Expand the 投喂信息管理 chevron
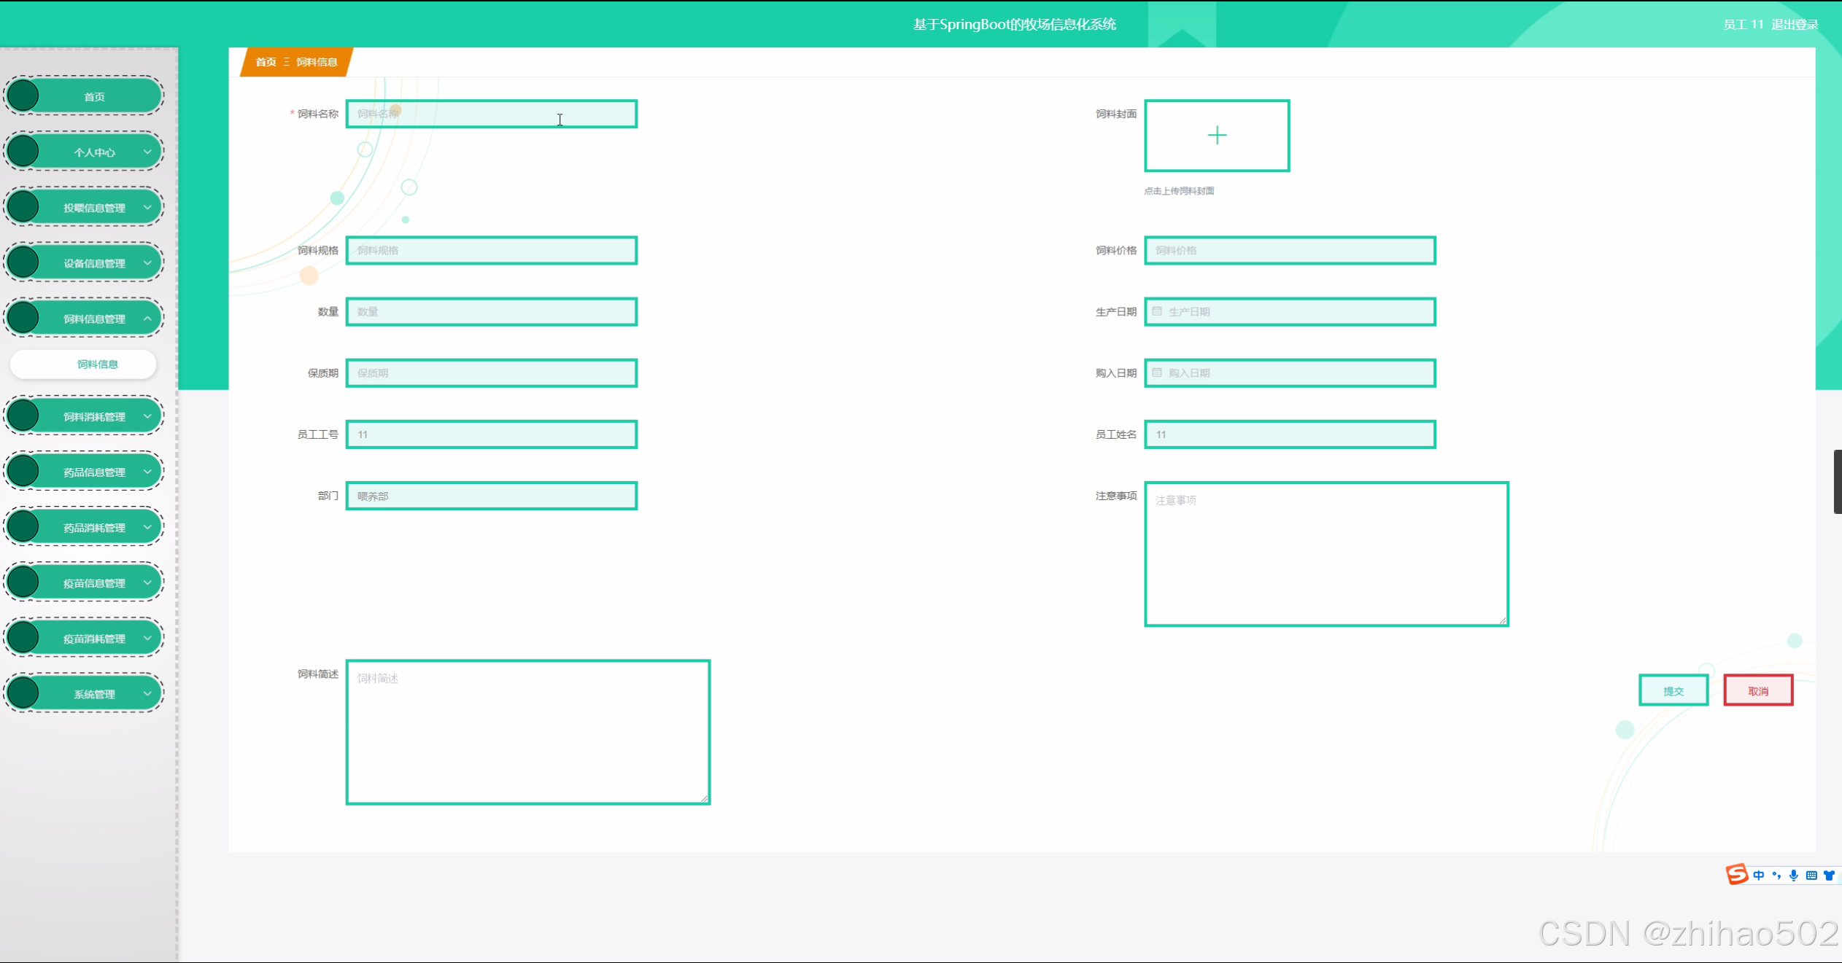 (147, 207)
